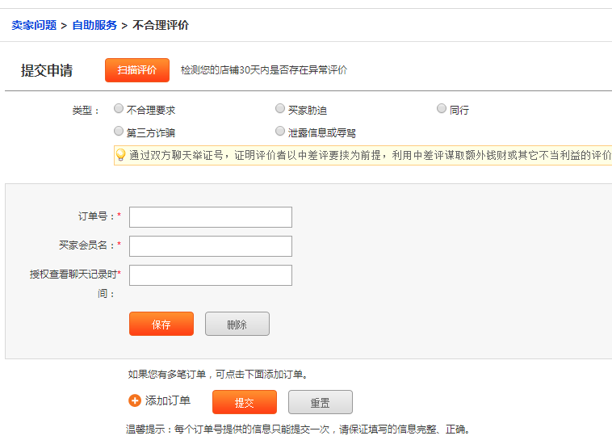Choose the 同行 radio button
The image size is (612, 440).
coord(442,108)
